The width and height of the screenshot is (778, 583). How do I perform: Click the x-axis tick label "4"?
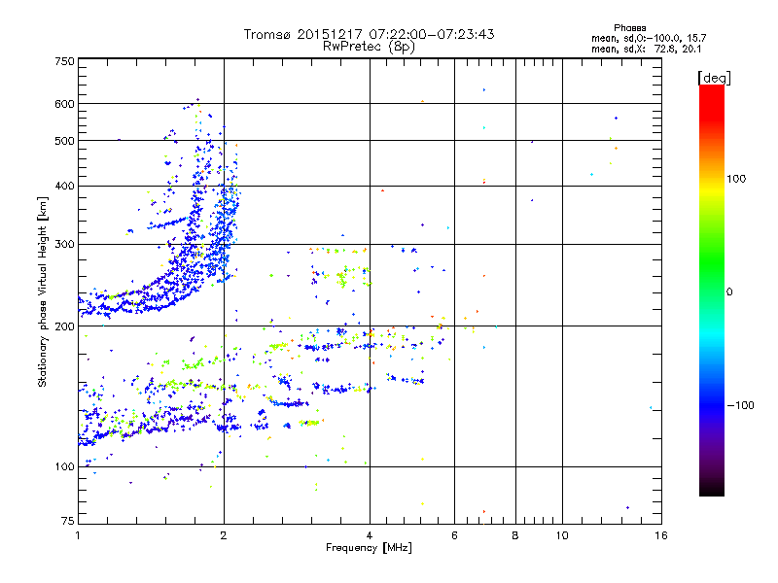pyautogui.click(x=370, y=535)
